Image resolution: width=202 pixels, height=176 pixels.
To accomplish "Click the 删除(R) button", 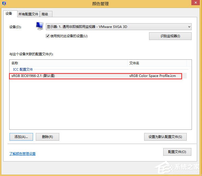I will click(47, 137).
